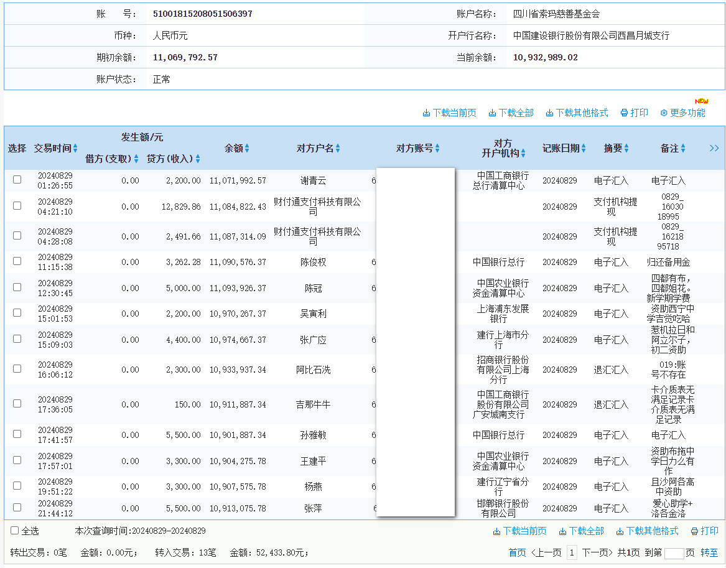This screenshot has height=568, width=726.
Task: Sort by 交易时间 column arrows
Action: tap(75, 148)
